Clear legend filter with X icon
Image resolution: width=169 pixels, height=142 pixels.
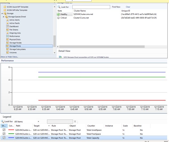(75, 121)
